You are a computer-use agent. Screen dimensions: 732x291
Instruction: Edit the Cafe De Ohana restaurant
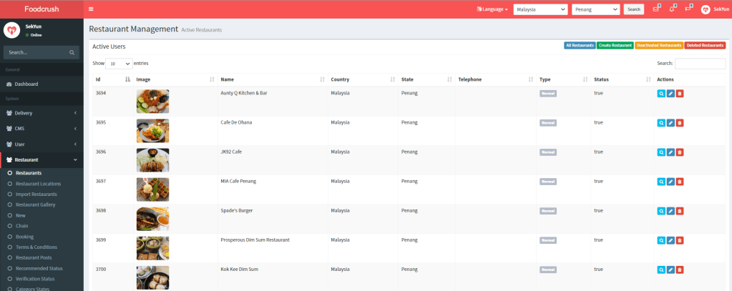[x=670, y=122]
